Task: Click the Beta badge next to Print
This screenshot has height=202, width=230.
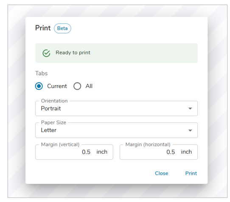Action: click(62, 28)
